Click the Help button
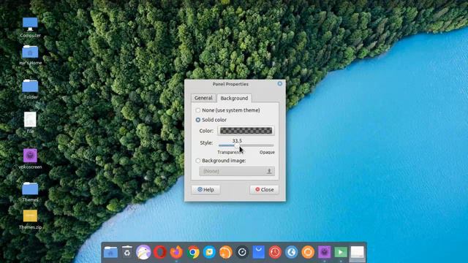Viewport: 468px width, 263px height. [205, 190]
